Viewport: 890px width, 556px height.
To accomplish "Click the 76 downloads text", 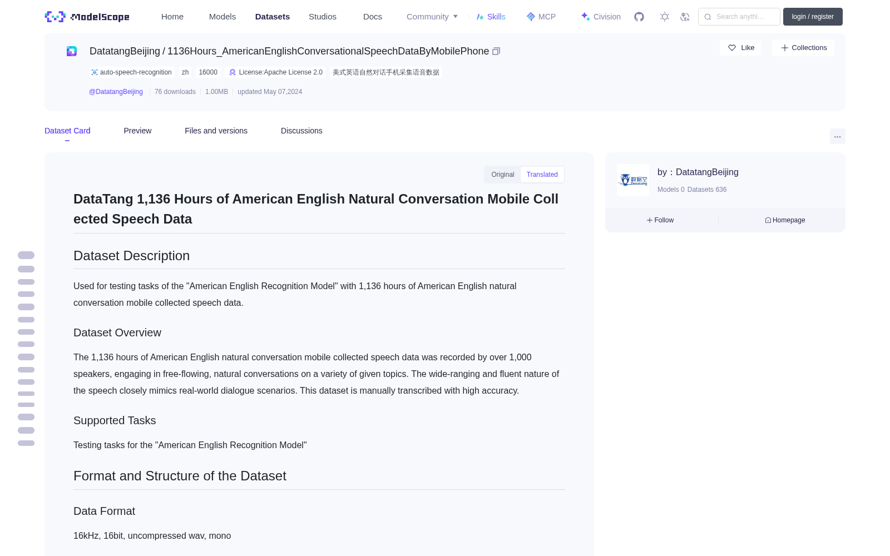I will 175,92.
